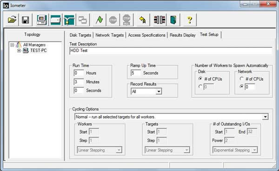
Task: Click Outstanding I/Os Power field
Action: (x=230, y=140)
